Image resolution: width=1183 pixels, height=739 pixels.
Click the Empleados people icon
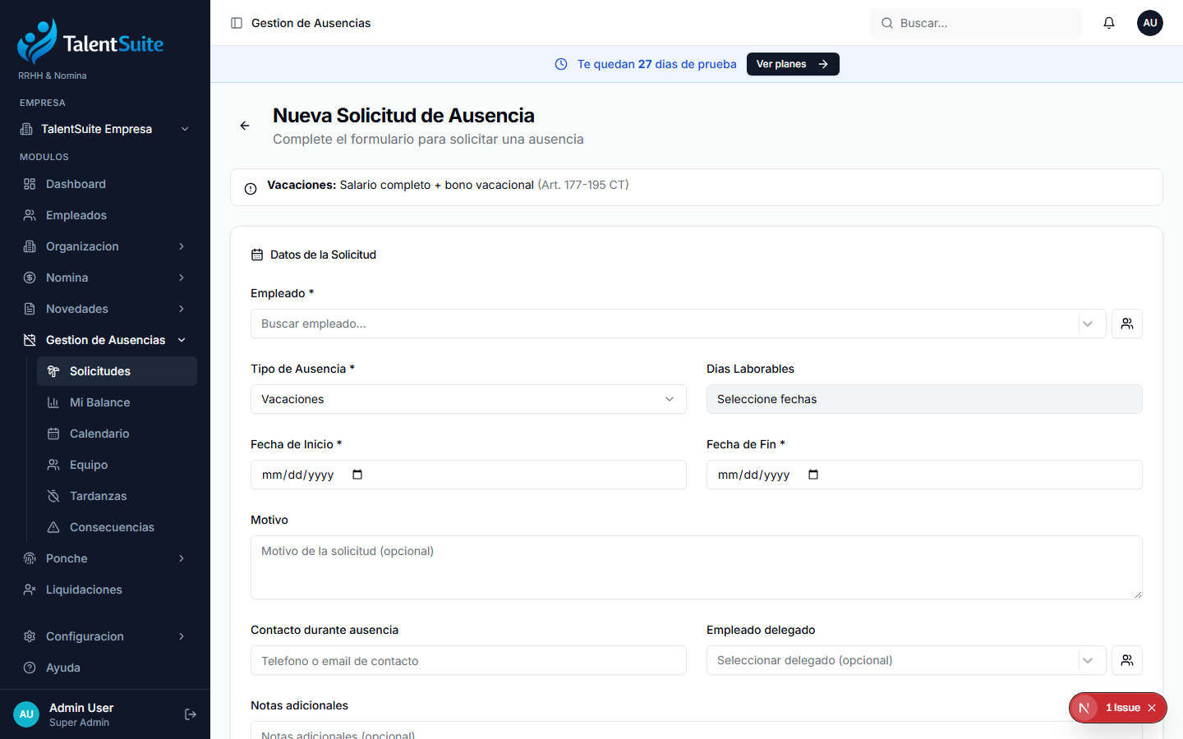point(30,215)
